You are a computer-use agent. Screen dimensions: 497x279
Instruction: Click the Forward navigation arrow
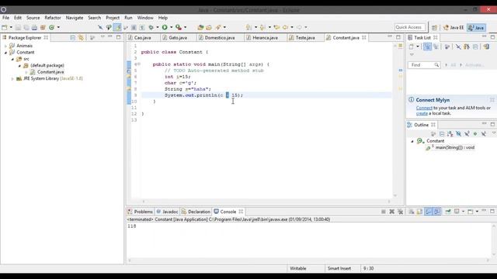[299, 28]
